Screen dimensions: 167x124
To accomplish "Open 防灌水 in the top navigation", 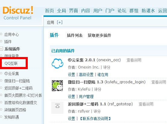I will click(x=148, y=11).
